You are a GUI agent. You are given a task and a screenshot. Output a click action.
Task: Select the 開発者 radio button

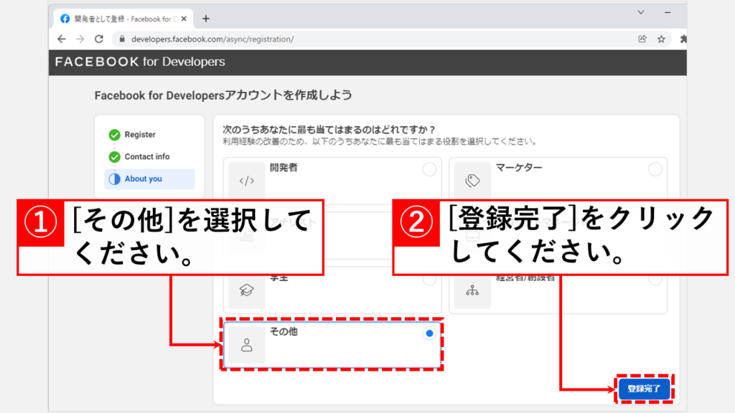point(429,170)
